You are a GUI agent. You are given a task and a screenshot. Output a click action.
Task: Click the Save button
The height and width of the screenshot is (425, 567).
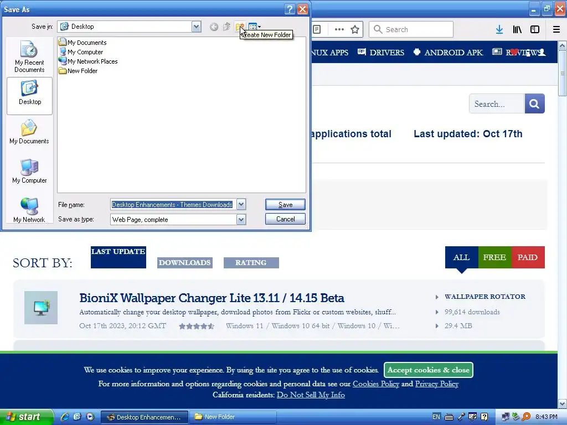[x=285, y=205]
